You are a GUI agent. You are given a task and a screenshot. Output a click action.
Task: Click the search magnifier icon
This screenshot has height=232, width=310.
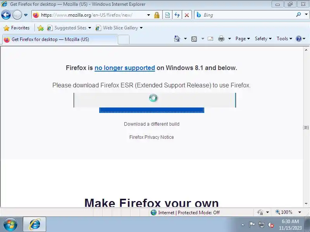coord(298,15)
